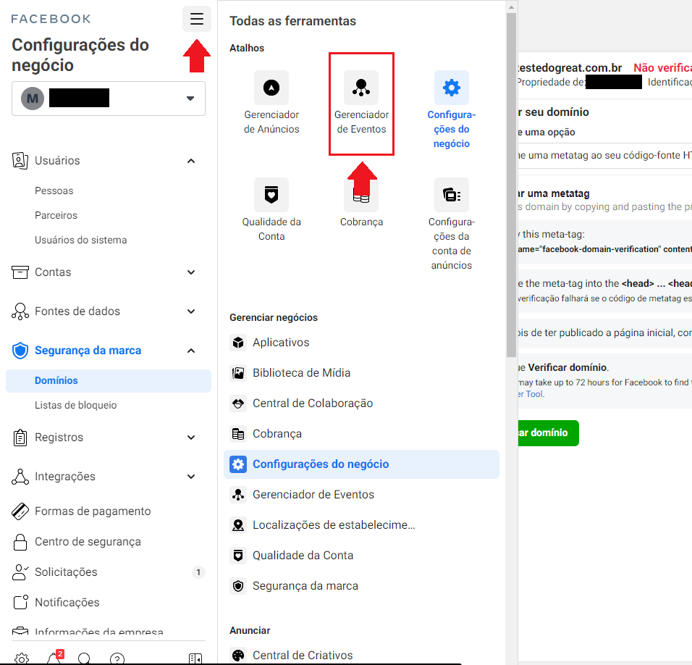
Task: Click scrollbar up arrow of tools panel
Action: (x=511, y=7)
